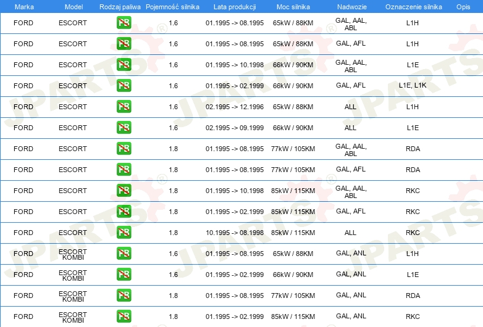
Task: Click the Model column header
Action: tap(73, 7)
